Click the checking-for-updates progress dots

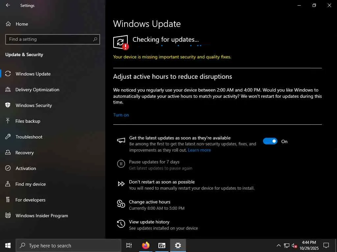coord(182,45)
